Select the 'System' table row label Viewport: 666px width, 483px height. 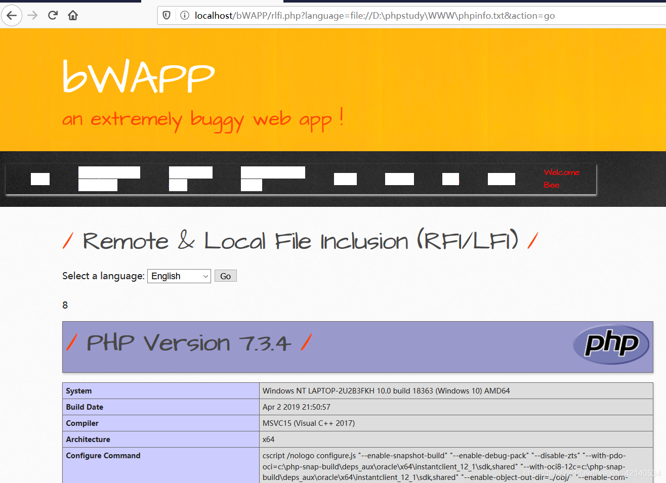click(x=79, y=391)
